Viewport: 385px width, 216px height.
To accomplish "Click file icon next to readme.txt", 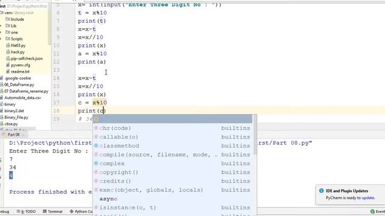I will [x=8, y=71].
